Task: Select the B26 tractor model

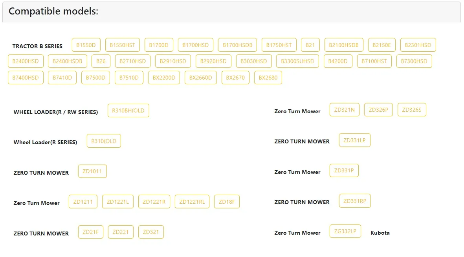Action: 101,61
